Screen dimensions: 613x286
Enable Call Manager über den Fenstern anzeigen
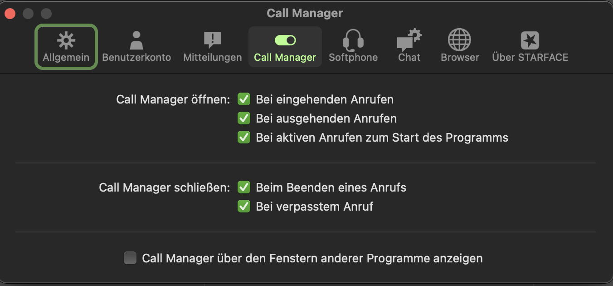130,258
